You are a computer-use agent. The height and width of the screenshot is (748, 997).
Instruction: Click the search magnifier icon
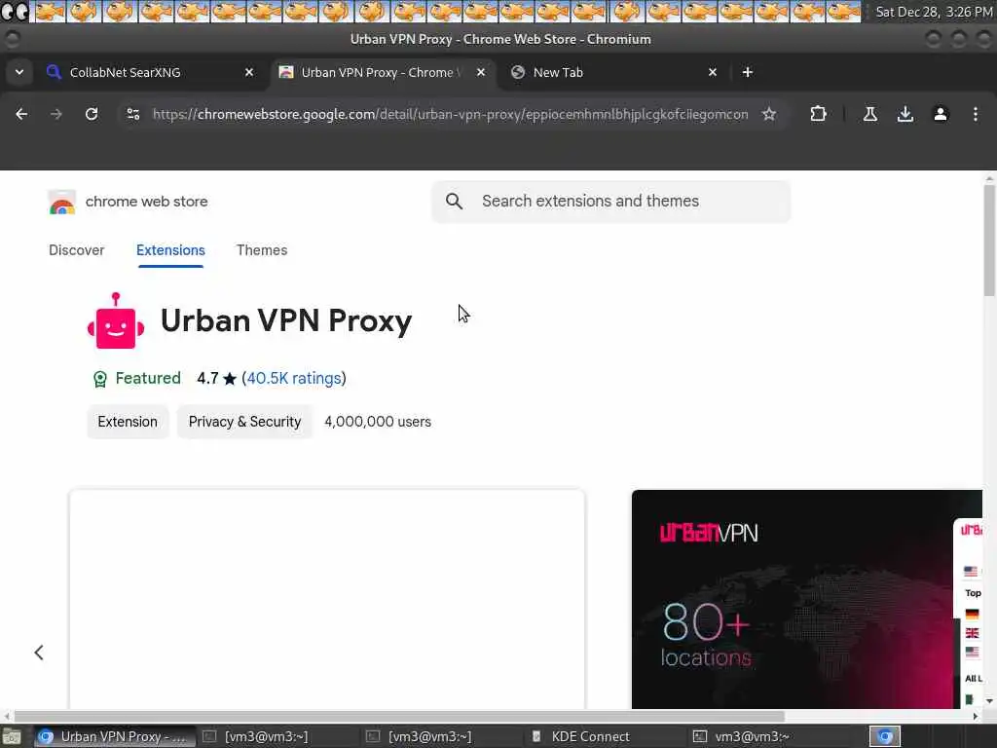(x=454, y=201)
